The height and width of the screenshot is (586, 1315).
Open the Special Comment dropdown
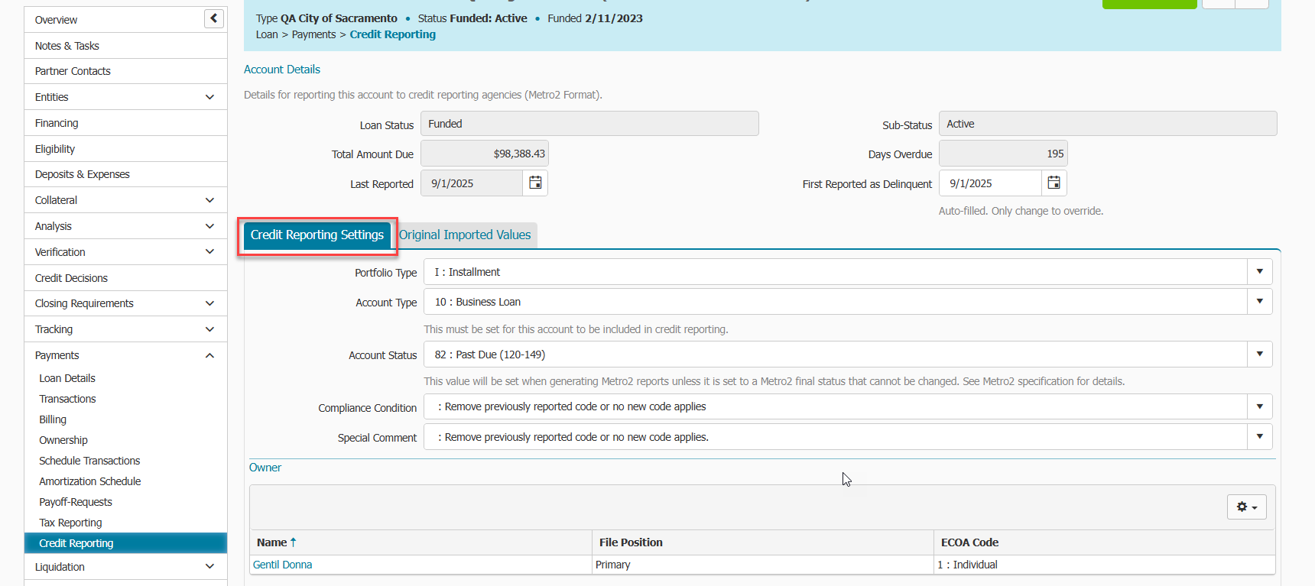[x=1259, y=437]
